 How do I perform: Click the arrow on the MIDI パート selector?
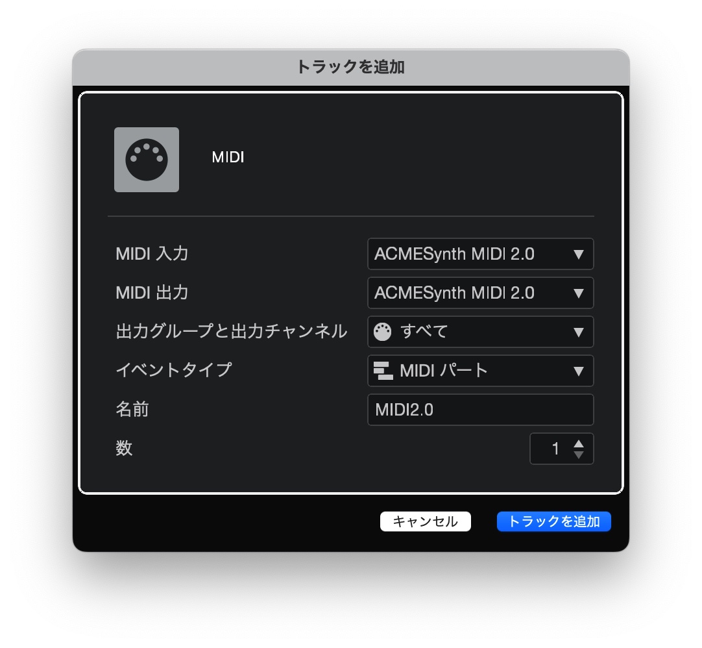click(x=579, y=371)
